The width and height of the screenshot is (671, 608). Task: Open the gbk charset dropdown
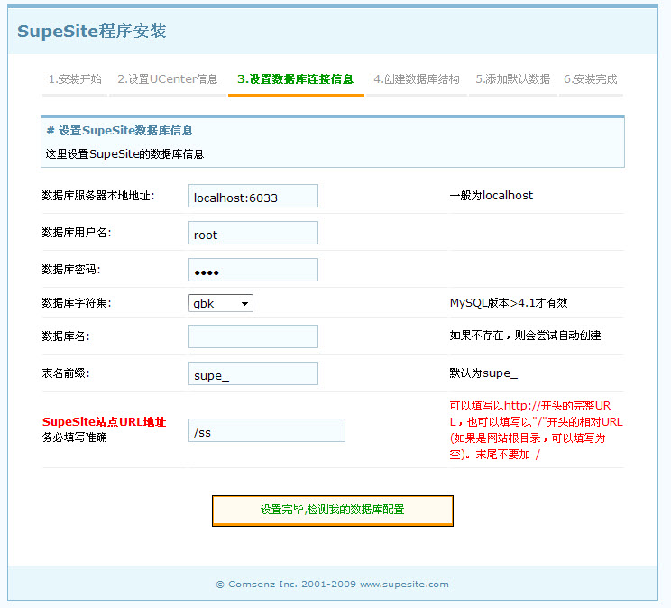pos(221,303)
